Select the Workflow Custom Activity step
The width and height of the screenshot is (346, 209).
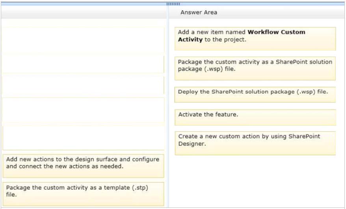(255, 39)
